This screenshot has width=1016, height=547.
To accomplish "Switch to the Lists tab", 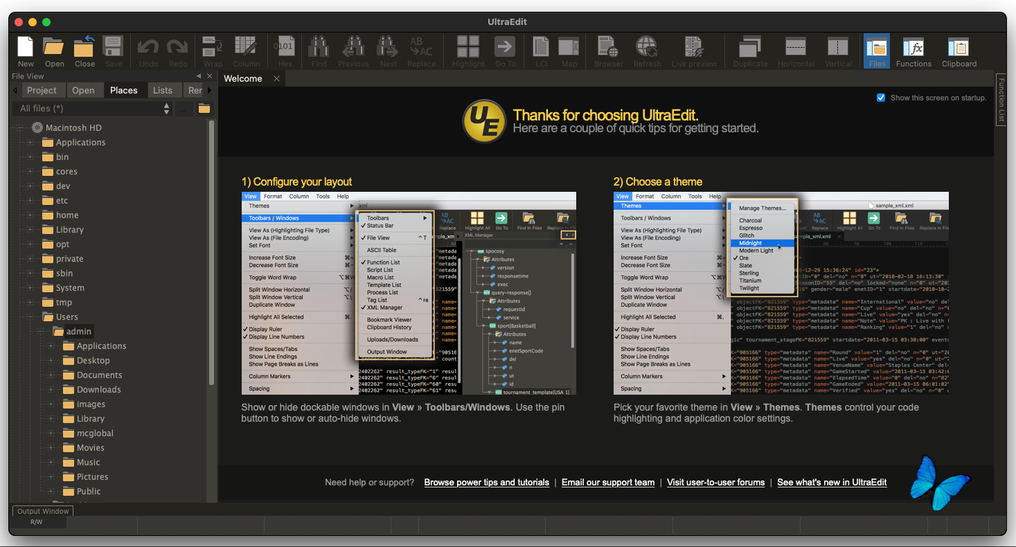I will point(163,90).
